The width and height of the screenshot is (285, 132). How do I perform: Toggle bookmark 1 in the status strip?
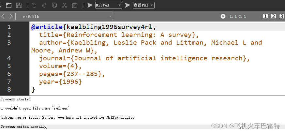pyautogui.click(x=265, y=16)
